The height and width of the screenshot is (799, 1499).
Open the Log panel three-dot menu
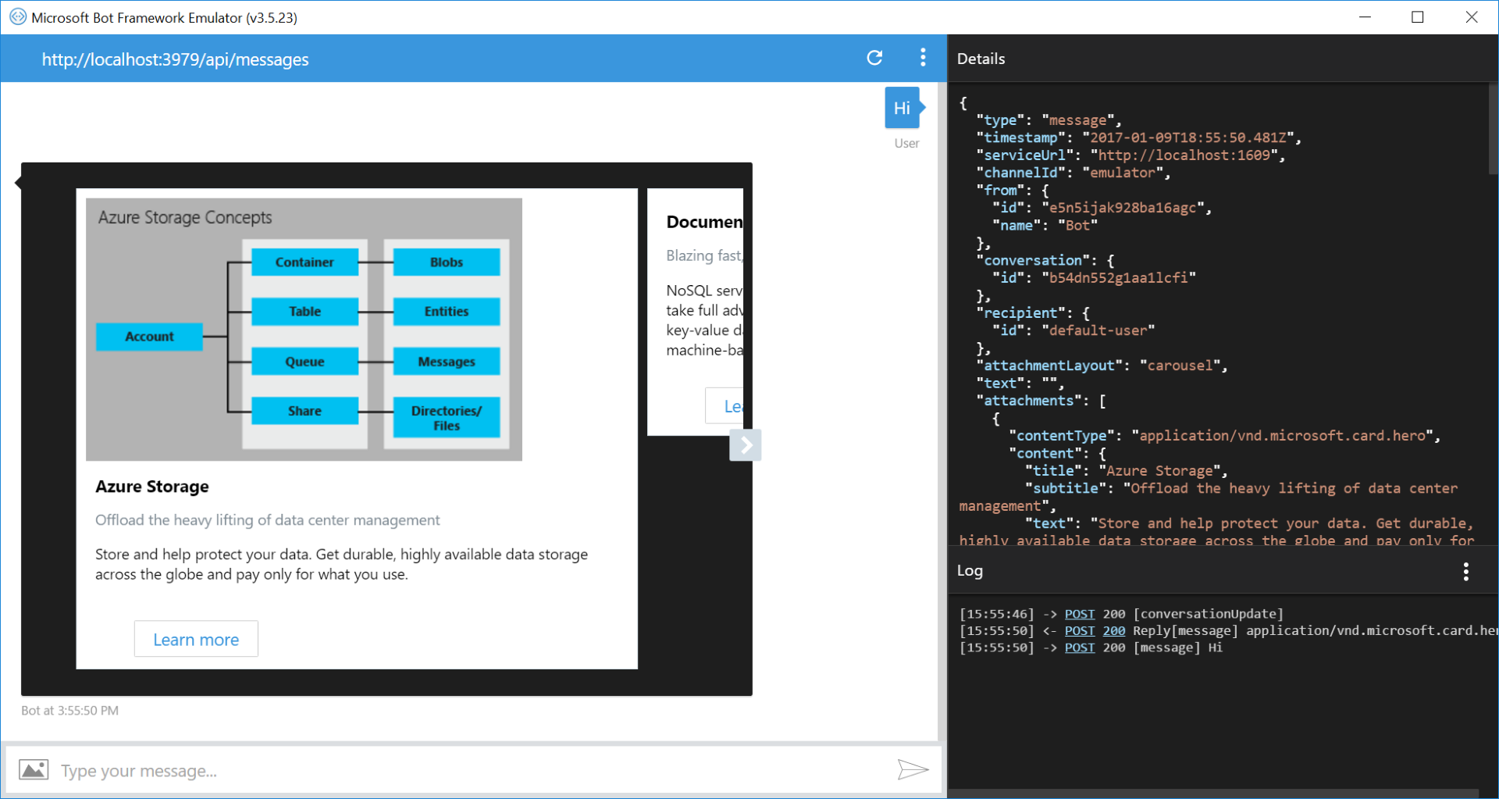(x=1465, y=572)
